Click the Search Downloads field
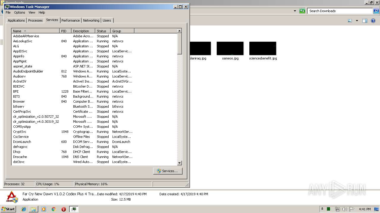380x213 pixels. [x=340, y=11]
